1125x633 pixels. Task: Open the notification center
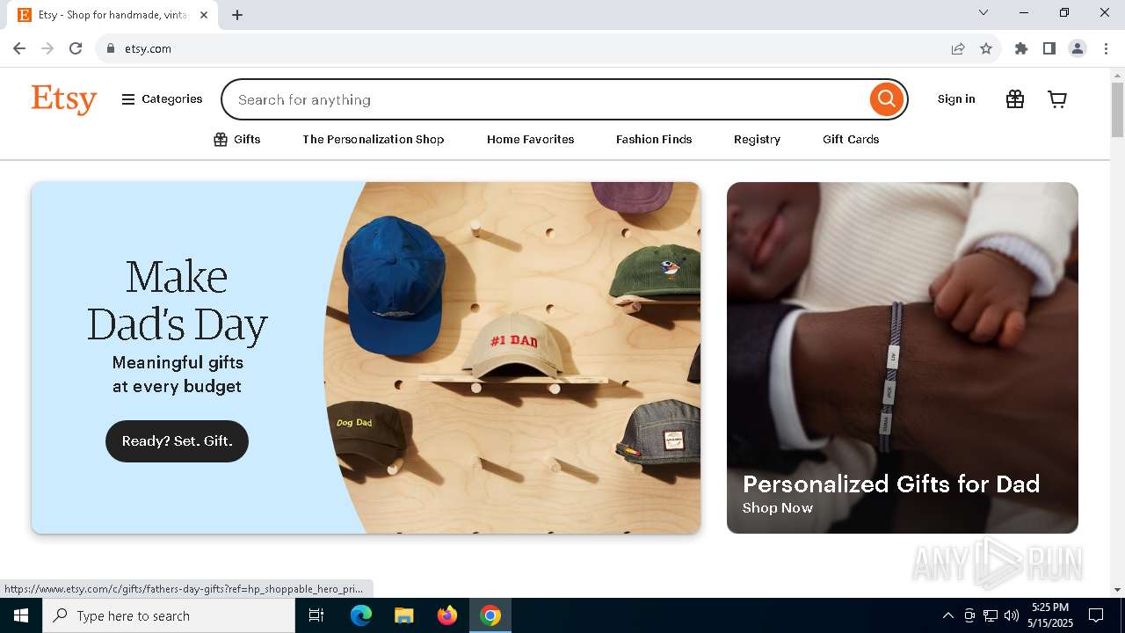tap(1096, 615)
